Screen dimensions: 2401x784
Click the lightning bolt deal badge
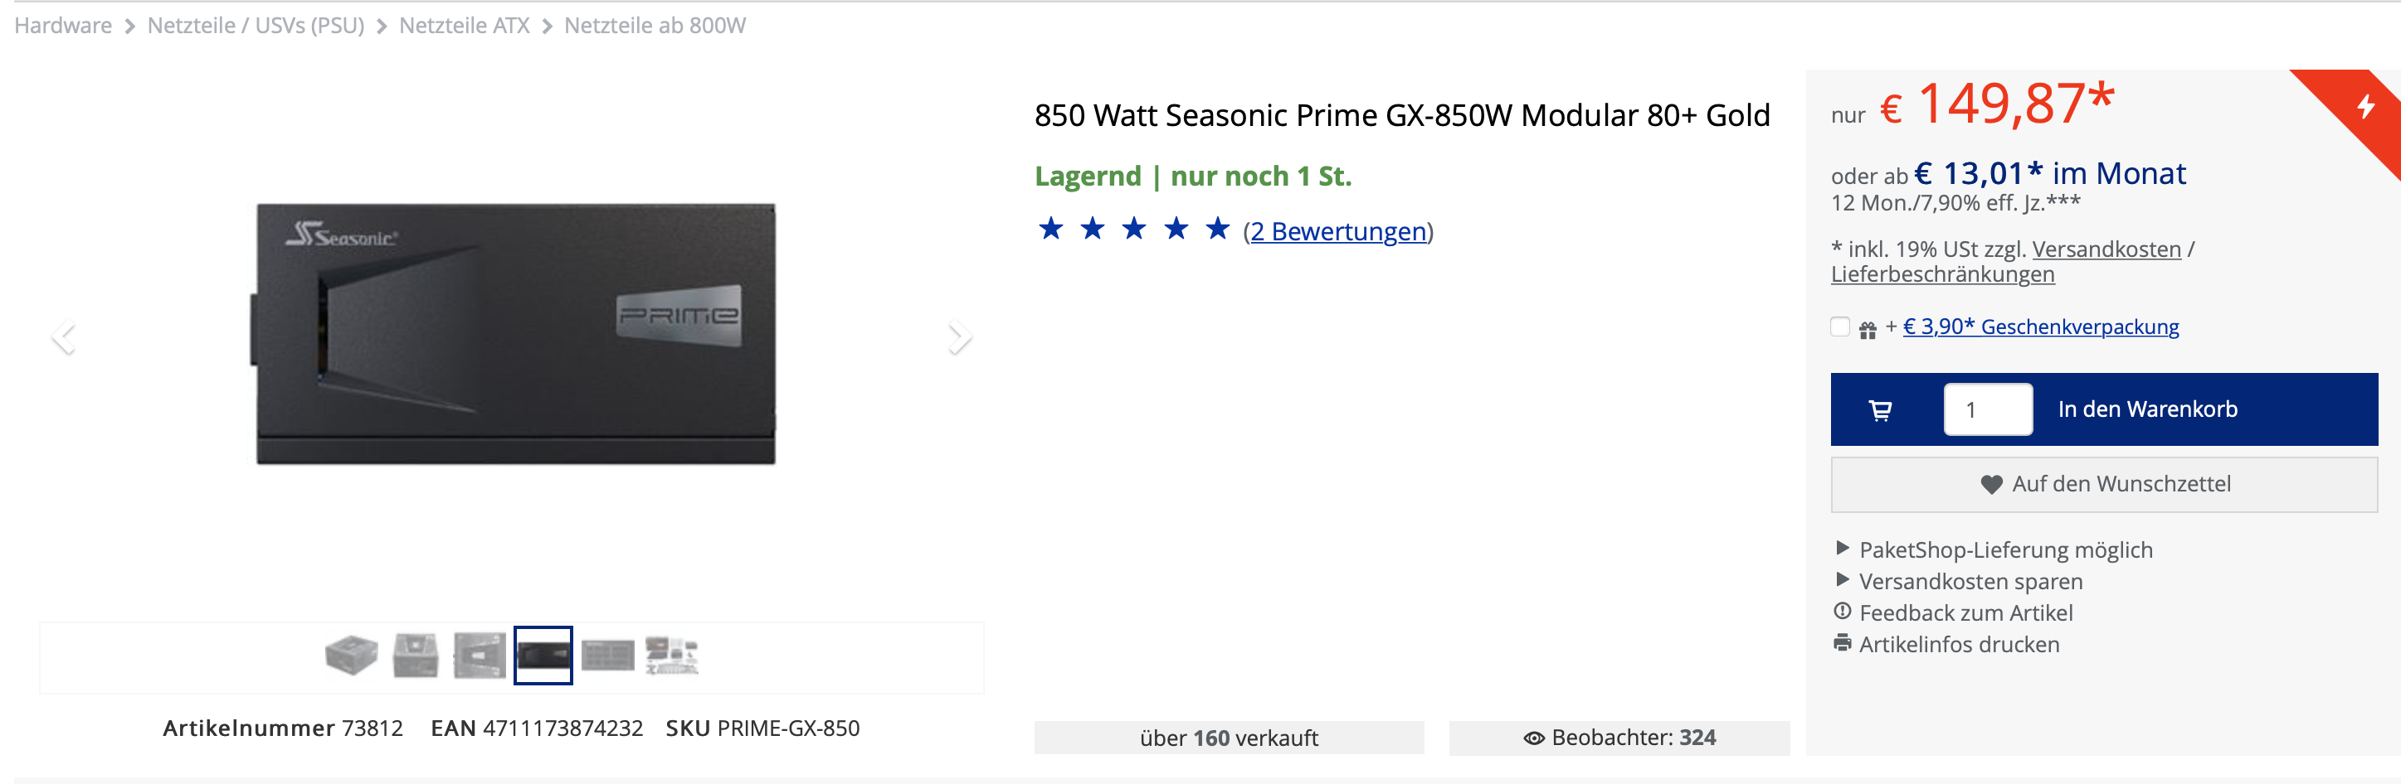[2364, 106]
